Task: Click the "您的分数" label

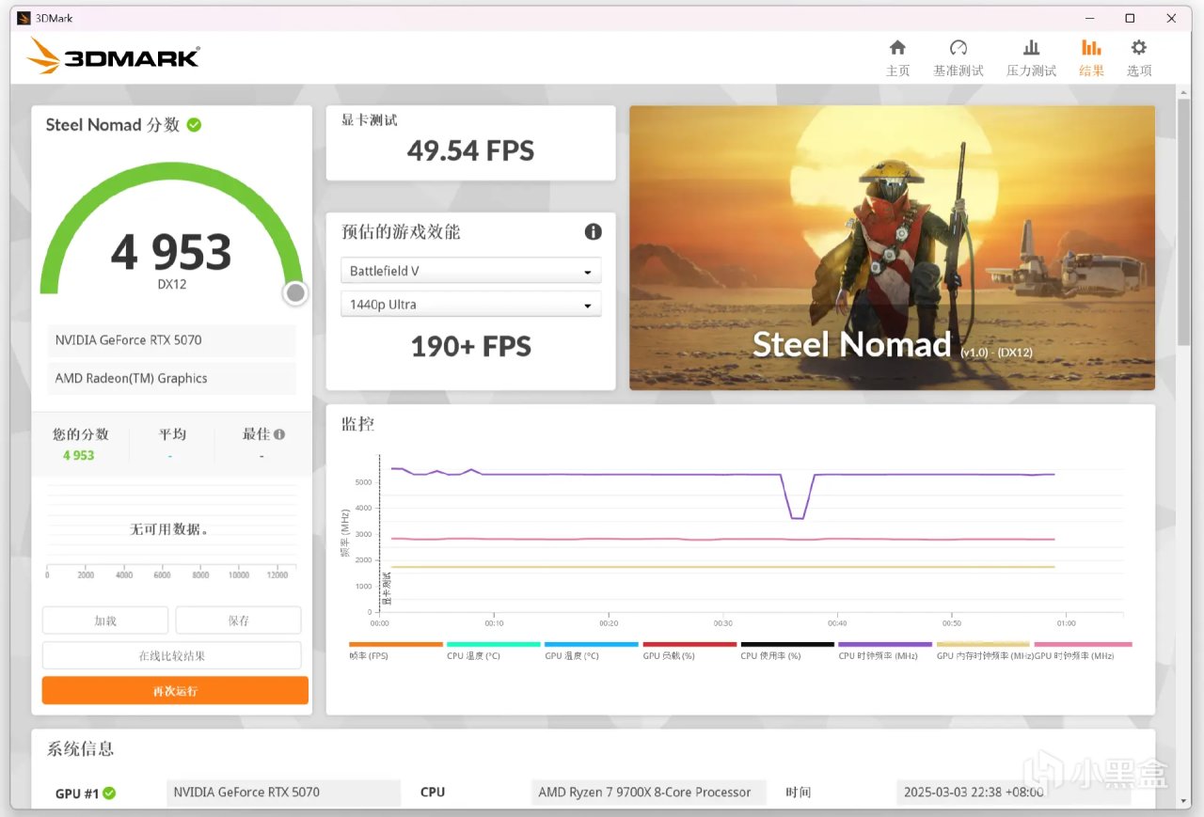Action: click(x=81, y=434)
